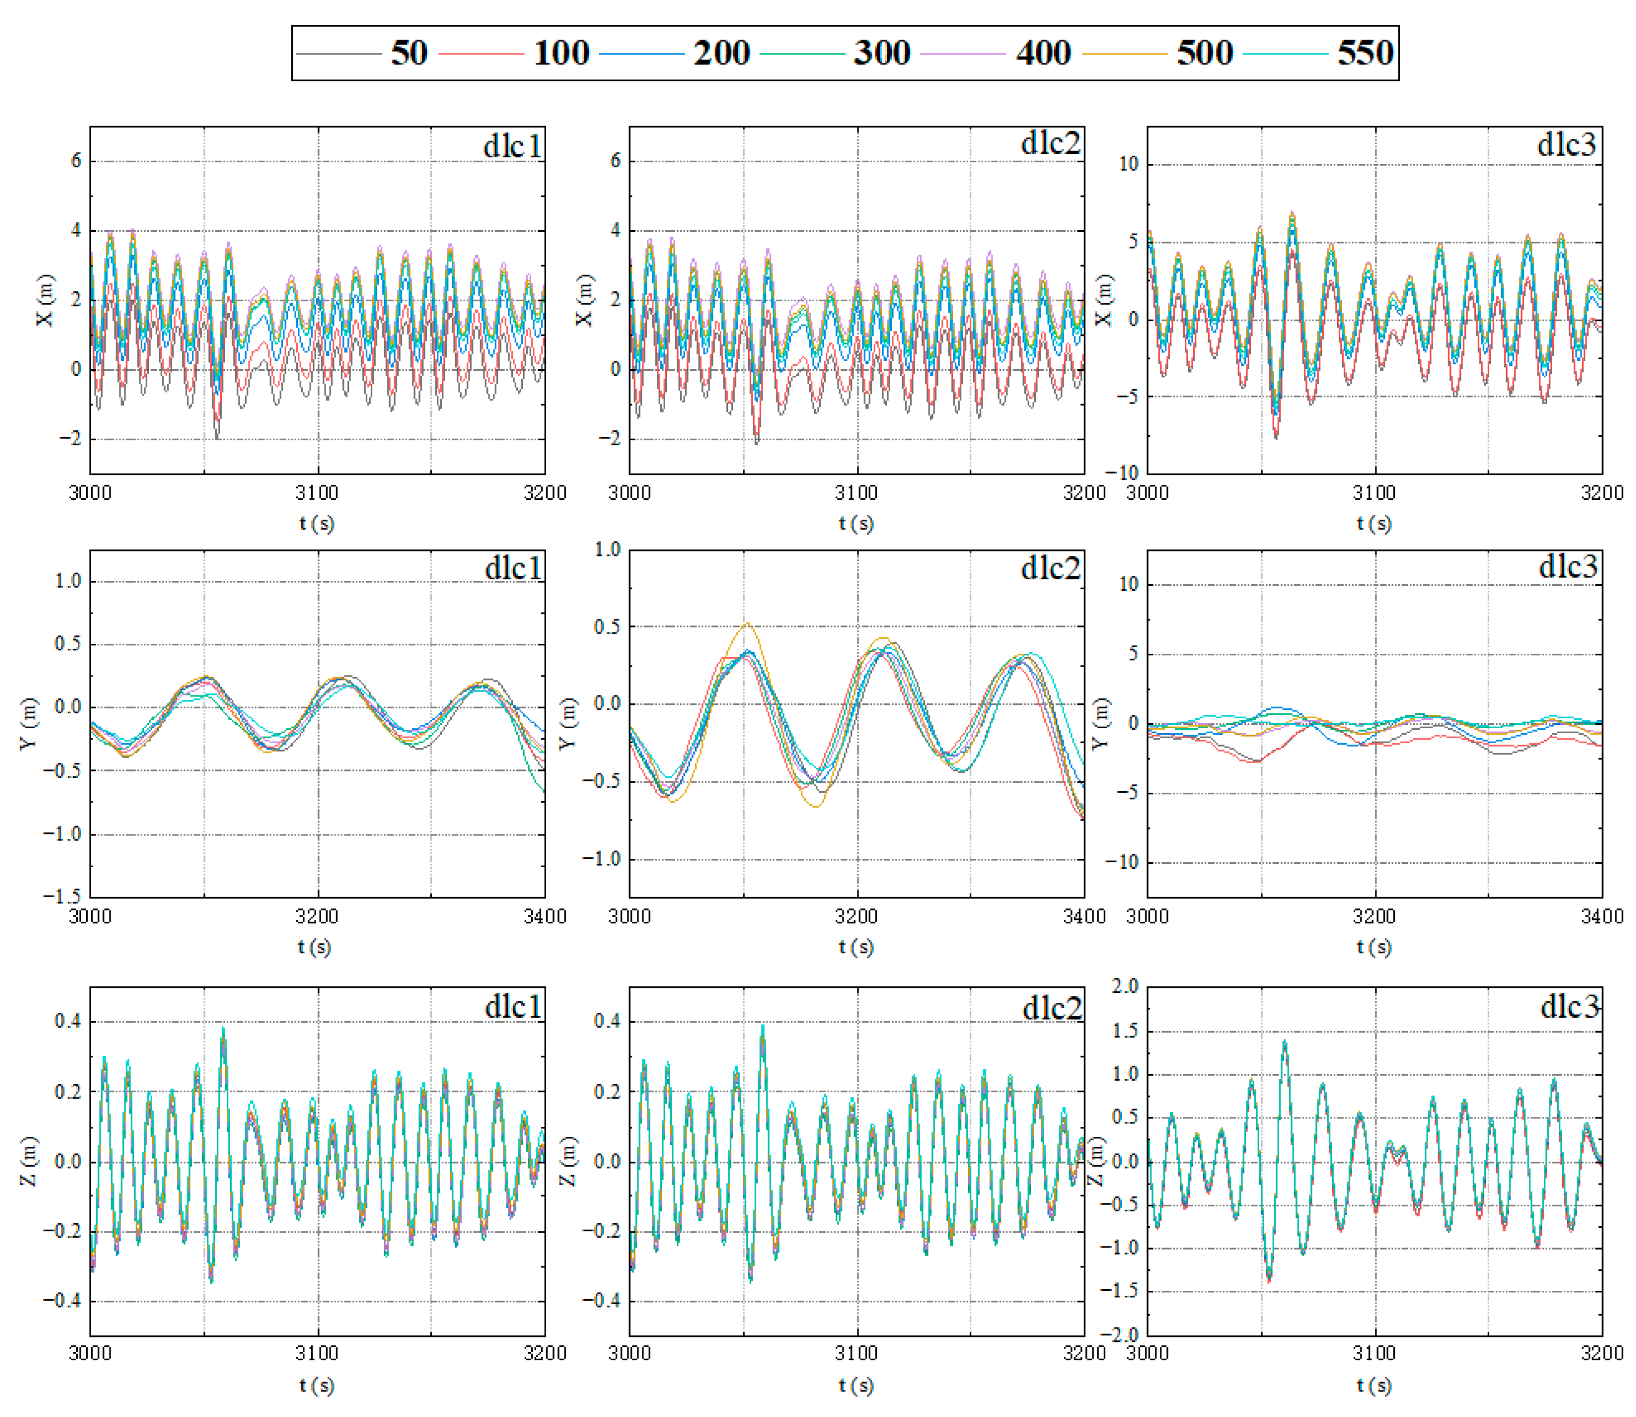Click the dlc1 label in X plot

click(513, 146)
